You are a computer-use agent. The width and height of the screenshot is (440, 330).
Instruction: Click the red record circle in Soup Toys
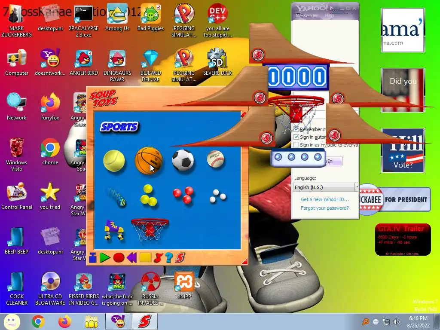pos(119,258)
